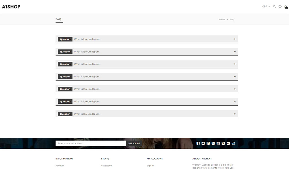Go to Home in the breadcrumb
This screenshot has width=289, height=169.
(222, 19)
